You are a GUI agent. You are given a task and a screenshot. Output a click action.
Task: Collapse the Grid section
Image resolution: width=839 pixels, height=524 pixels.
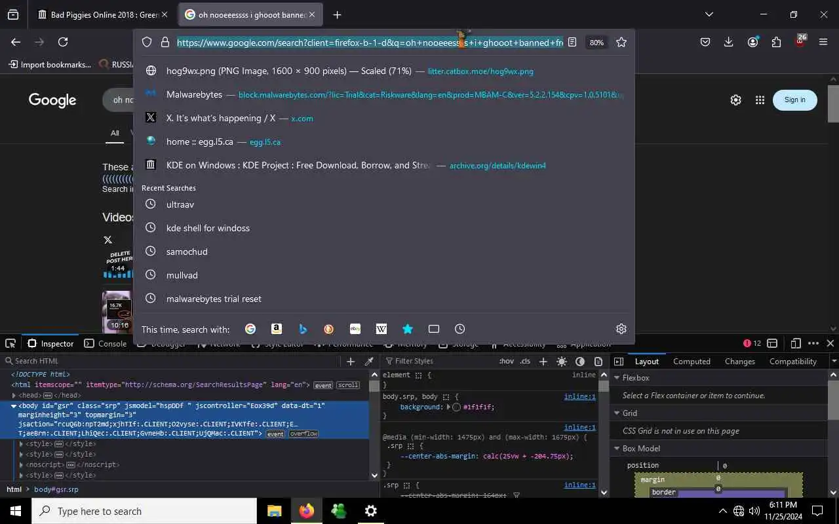coord(617,413)
